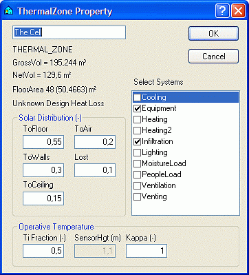This screenshot has height=275, width=249.
Task: Click the Solar Distribution (-) group title
Action: [50, 118]
